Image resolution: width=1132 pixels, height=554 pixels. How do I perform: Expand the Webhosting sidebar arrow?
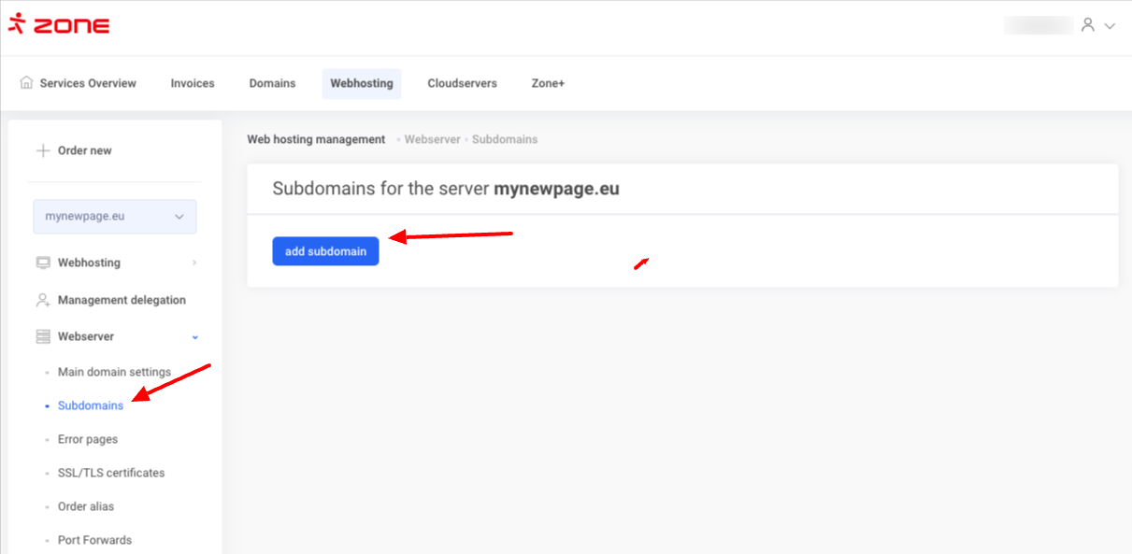[194, 263]
